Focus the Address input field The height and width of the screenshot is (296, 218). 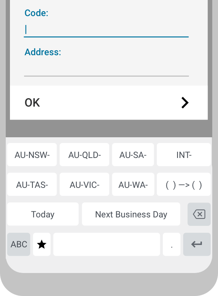[106, 69]
